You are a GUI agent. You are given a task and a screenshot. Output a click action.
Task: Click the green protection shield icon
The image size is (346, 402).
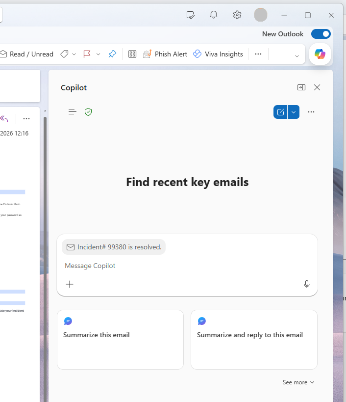(88, 112)
